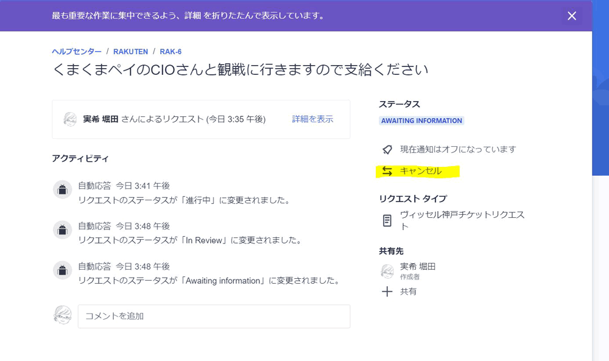Toggle notifications via 現在通知はオフになっています
This screenshot has width=609, height=361.
(x=458, y=149)
